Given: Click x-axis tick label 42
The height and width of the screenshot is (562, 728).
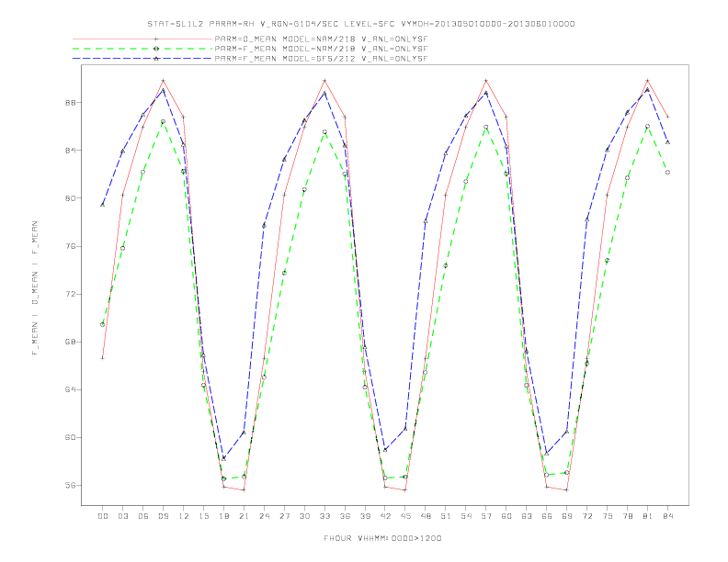Looking at the screenshot, I should (385, 516).
